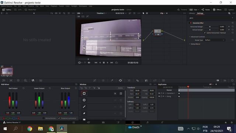Open the Qualifier eyedropper palette icon
236x133 pixels.
[x=112, y=81]
